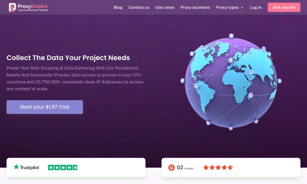Click the ProxyEmpire logo
This screenshot has width=307, height=184.
28,7
